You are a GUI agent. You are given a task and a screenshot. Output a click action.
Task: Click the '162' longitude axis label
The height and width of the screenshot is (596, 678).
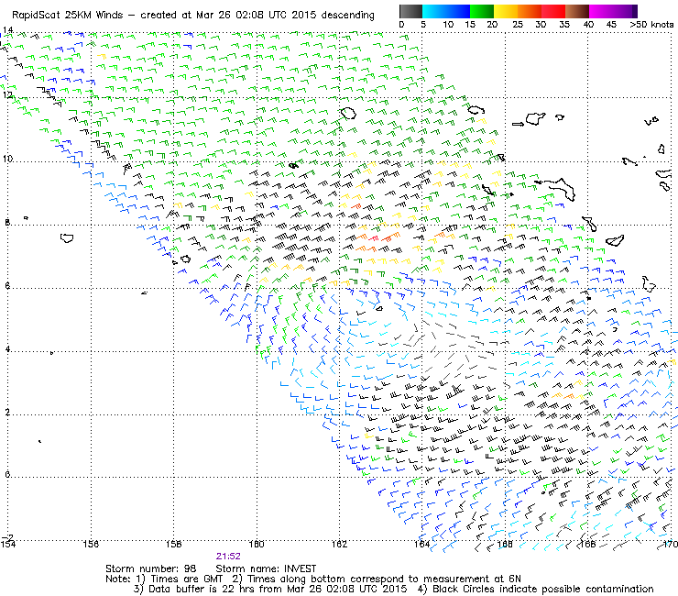339,544
